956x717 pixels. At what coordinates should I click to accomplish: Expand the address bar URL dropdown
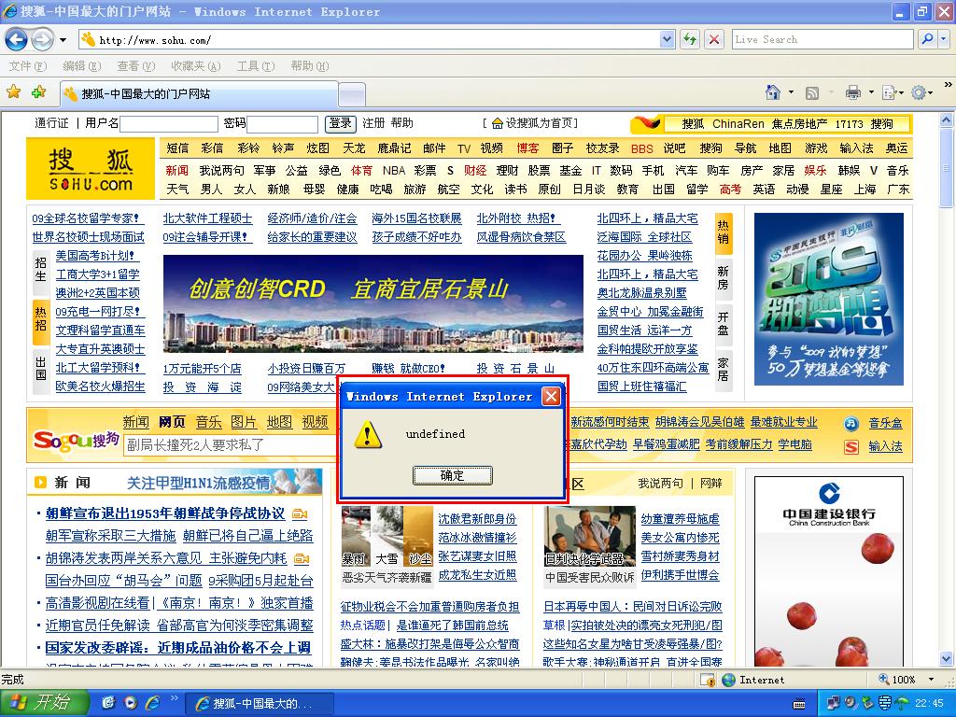coord(667,39)
